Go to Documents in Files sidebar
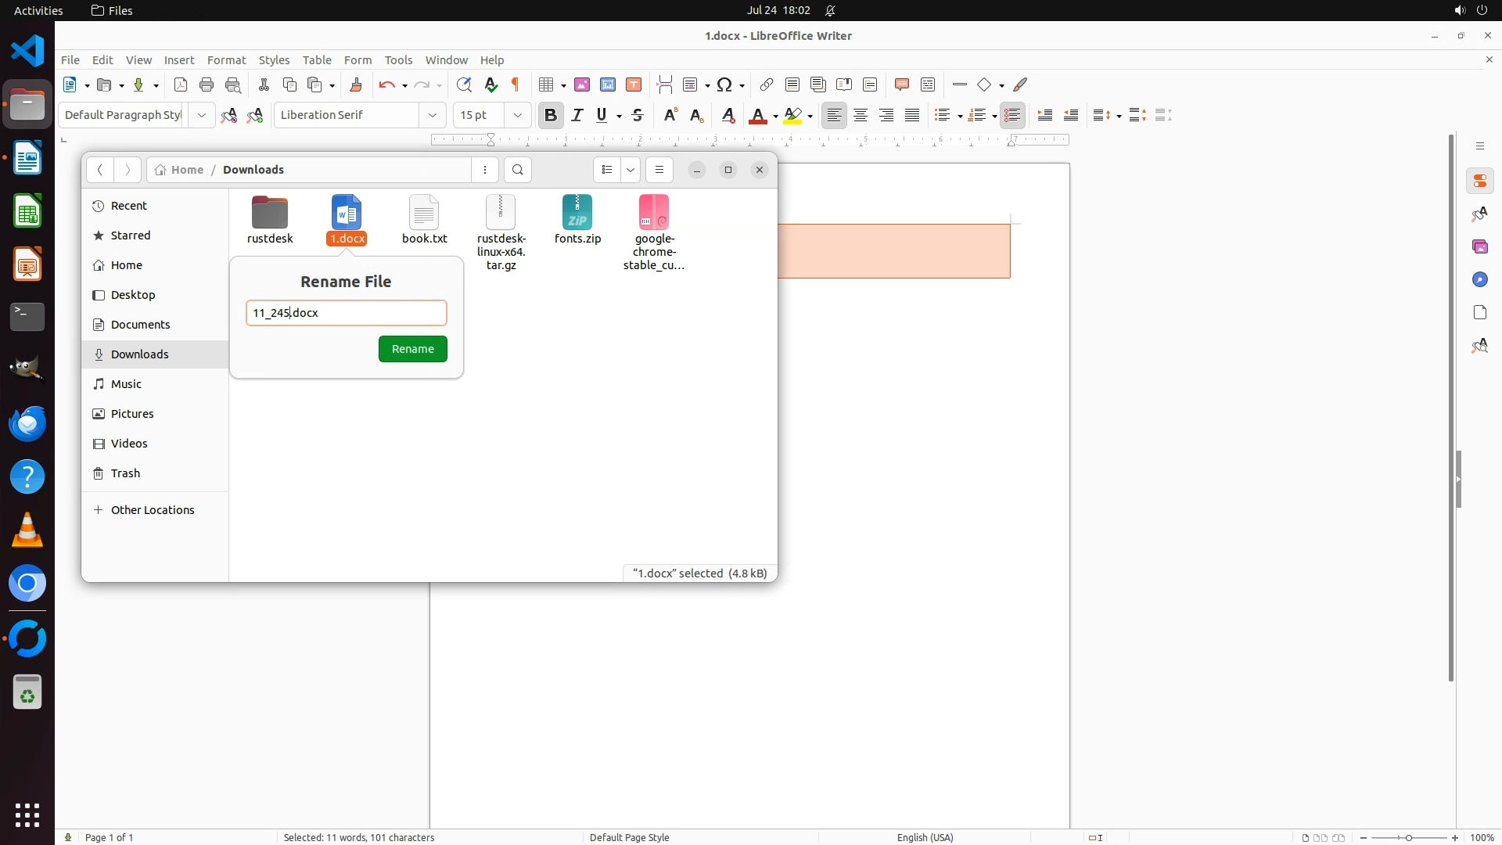Screen dimensions: 1502x845 click(x=140, y=325)
